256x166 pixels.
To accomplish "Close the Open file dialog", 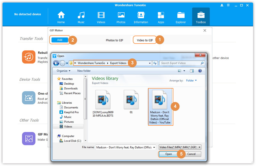I will click(200, 55).
